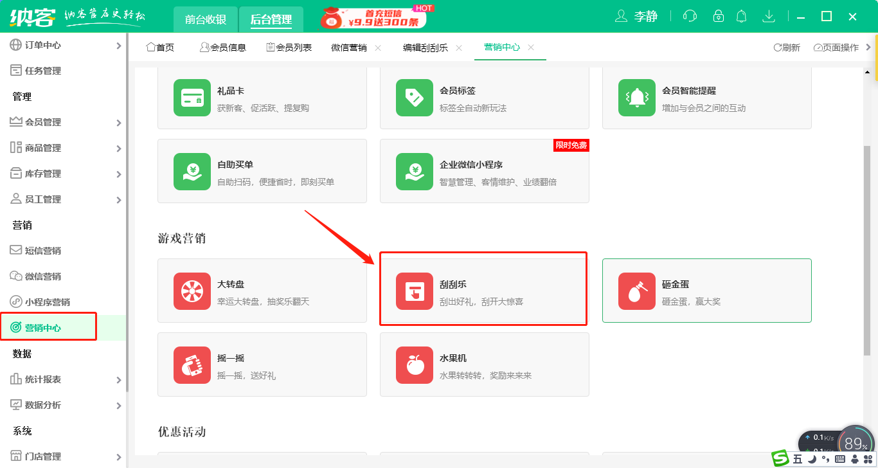Expand the 员工管理 chevron
The image size is (878, 468).
click(x=119, y=200)
